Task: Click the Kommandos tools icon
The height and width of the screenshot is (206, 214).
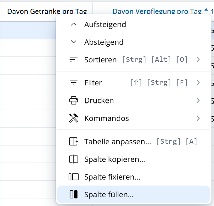Action: tap(73, 118)
